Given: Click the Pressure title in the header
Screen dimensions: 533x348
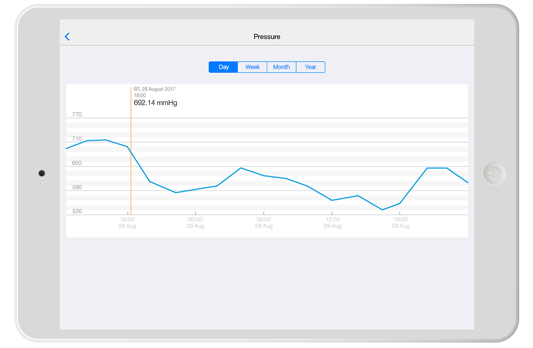Looking at the screenshot, I should (267, 36).
